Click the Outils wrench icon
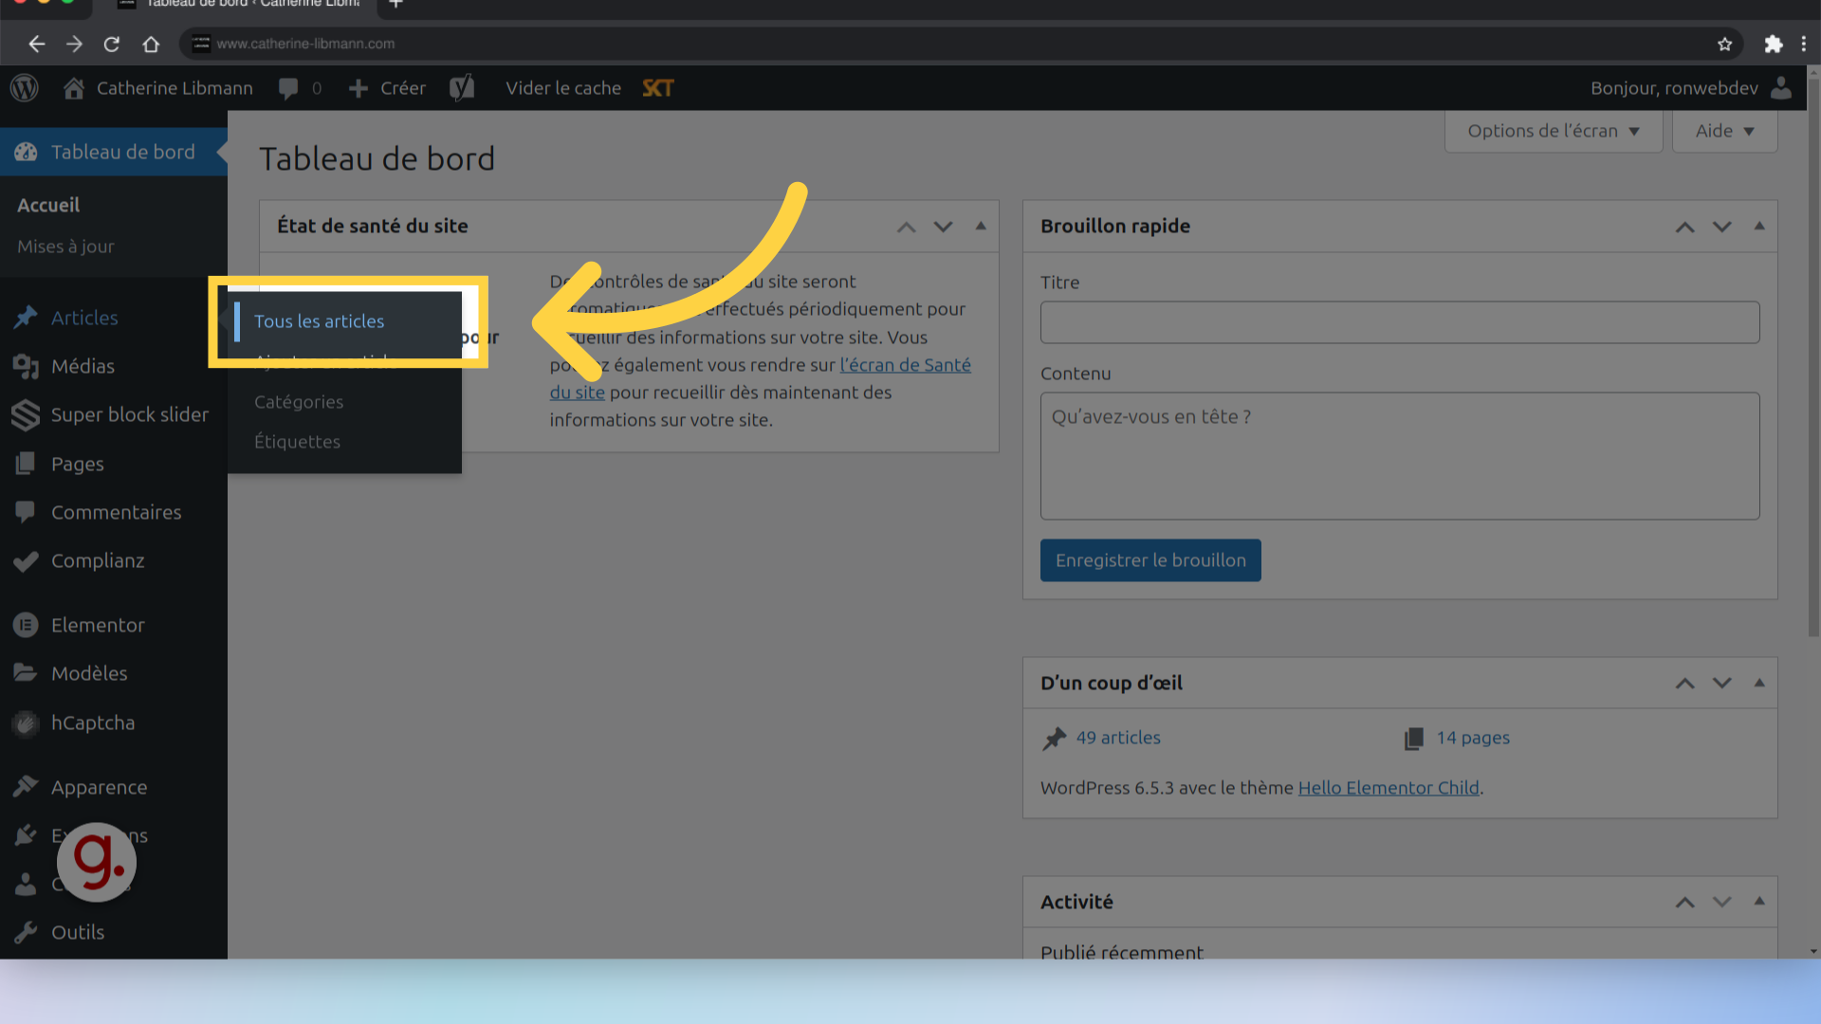 (x=26, y=932)
